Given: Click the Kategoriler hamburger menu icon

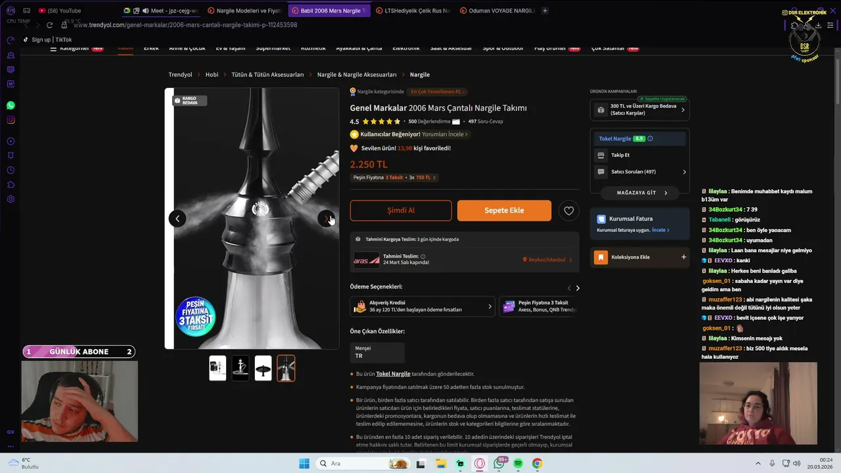Looking at the screenshot, I should (53, 48).
